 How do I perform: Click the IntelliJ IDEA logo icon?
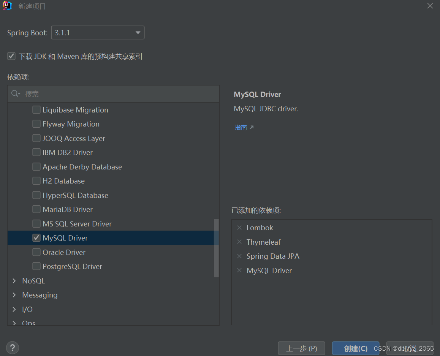pos(7,6)
